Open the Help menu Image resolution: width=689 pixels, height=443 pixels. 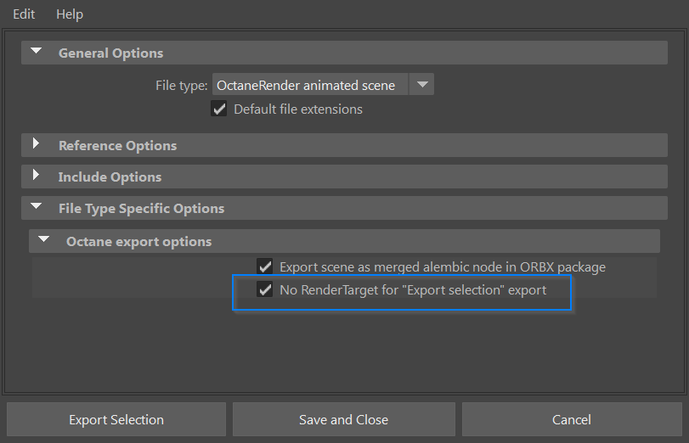click(70, 14)
